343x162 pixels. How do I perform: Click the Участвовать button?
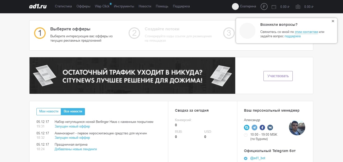tap(278, 76)
